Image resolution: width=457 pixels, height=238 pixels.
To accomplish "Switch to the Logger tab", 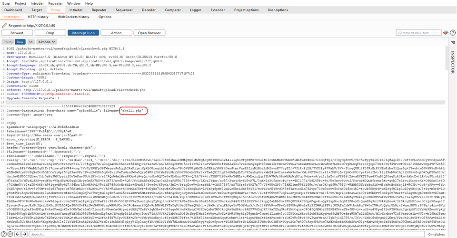I will click(196, 10).
